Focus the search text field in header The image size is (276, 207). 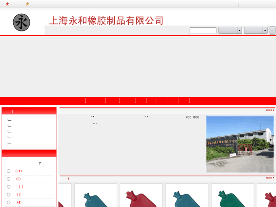(203, 31)
